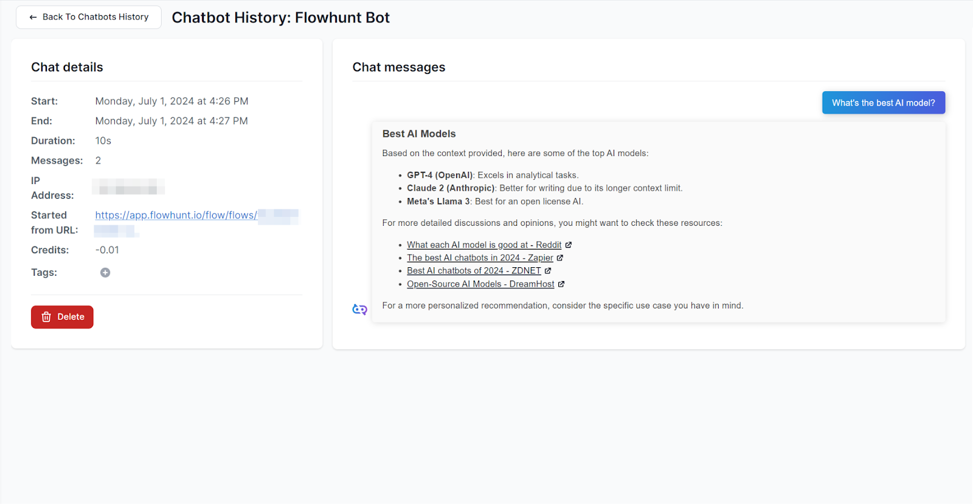This screenshot has height=504, width=973.
Task: Click the "Chat details" heading
Action: (67, 67)
